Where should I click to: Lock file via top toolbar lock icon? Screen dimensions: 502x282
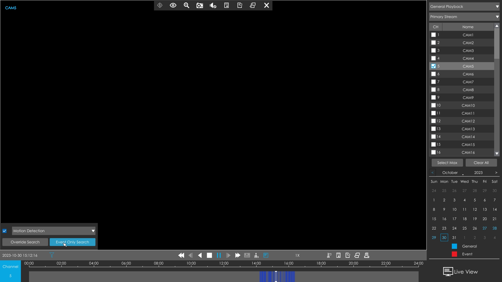226,5
